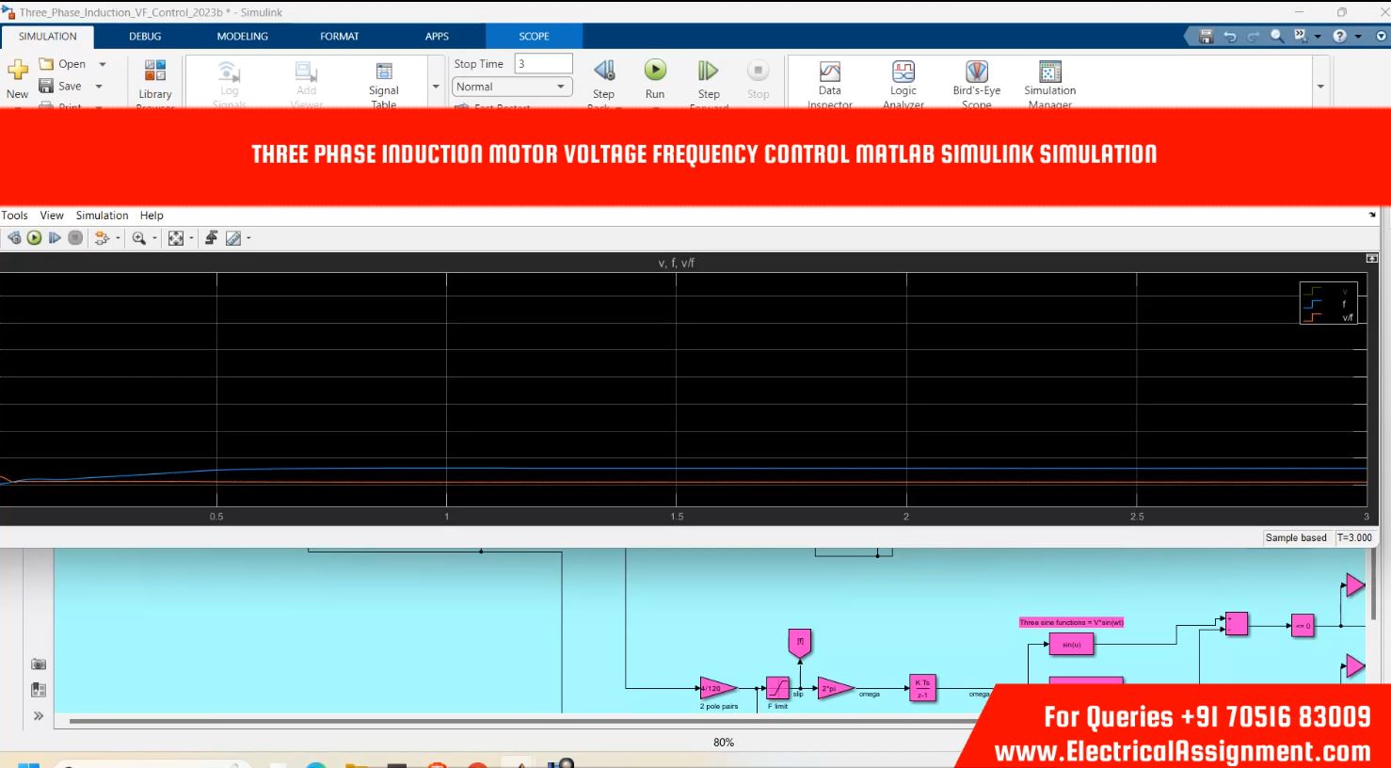
Task: Open the Library Browser
Action: pos(155,83)
